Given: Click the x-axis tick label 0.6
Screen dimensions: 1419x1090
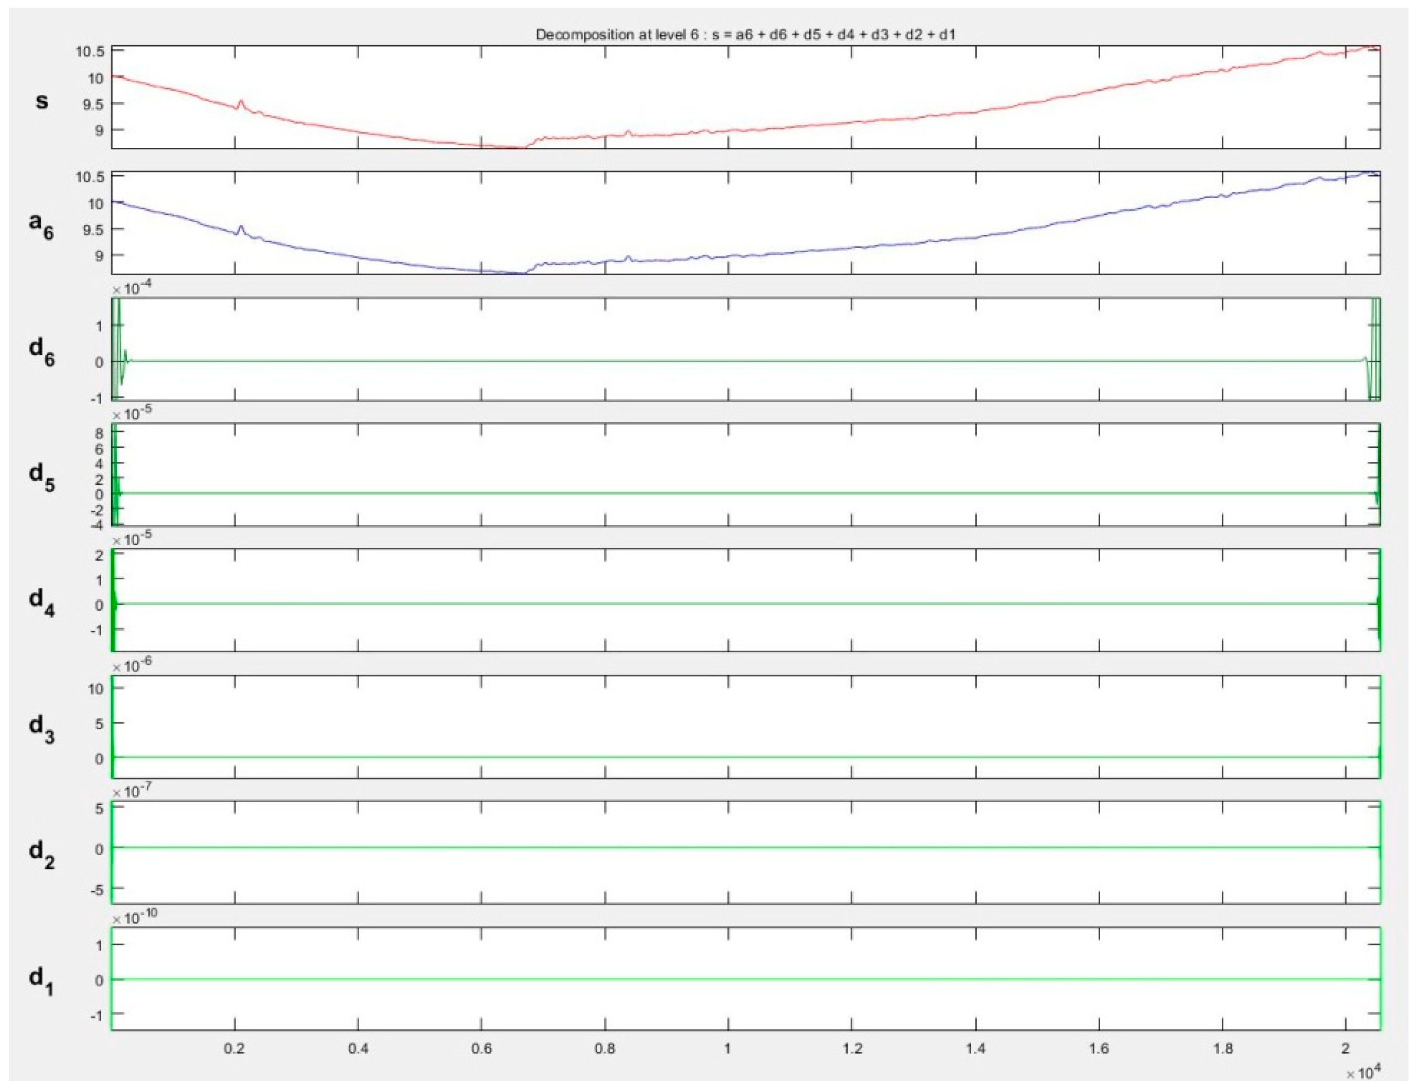Looking at the screenshot, I should 481,1049.
